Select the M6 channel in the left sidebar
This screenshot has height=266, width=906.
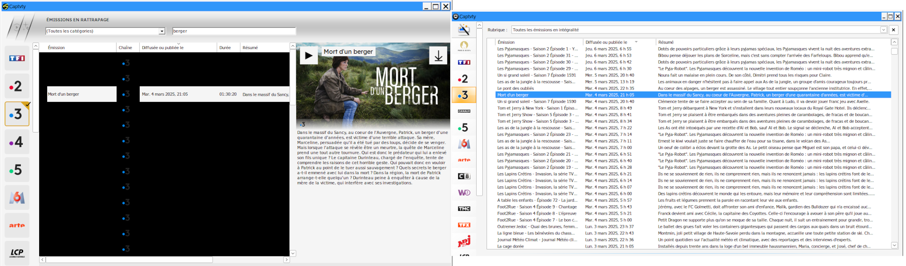pyautogui.click(x=17, y=198)
